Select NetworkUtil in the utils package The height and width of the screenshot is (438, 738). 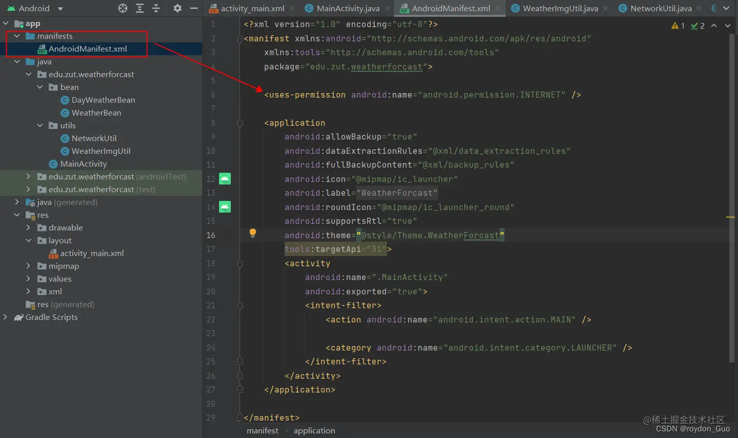click(x=95, y=138)
